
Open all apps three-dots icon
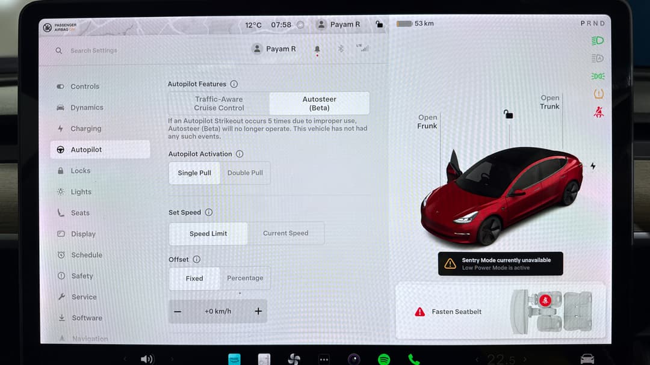[x=324, y=359]
